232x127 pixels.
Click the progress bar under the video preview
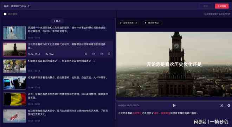[x=174, y=101]
